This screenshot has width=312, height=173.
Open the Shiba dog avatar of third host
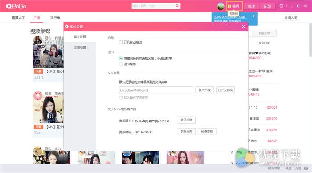pos(38,151)
